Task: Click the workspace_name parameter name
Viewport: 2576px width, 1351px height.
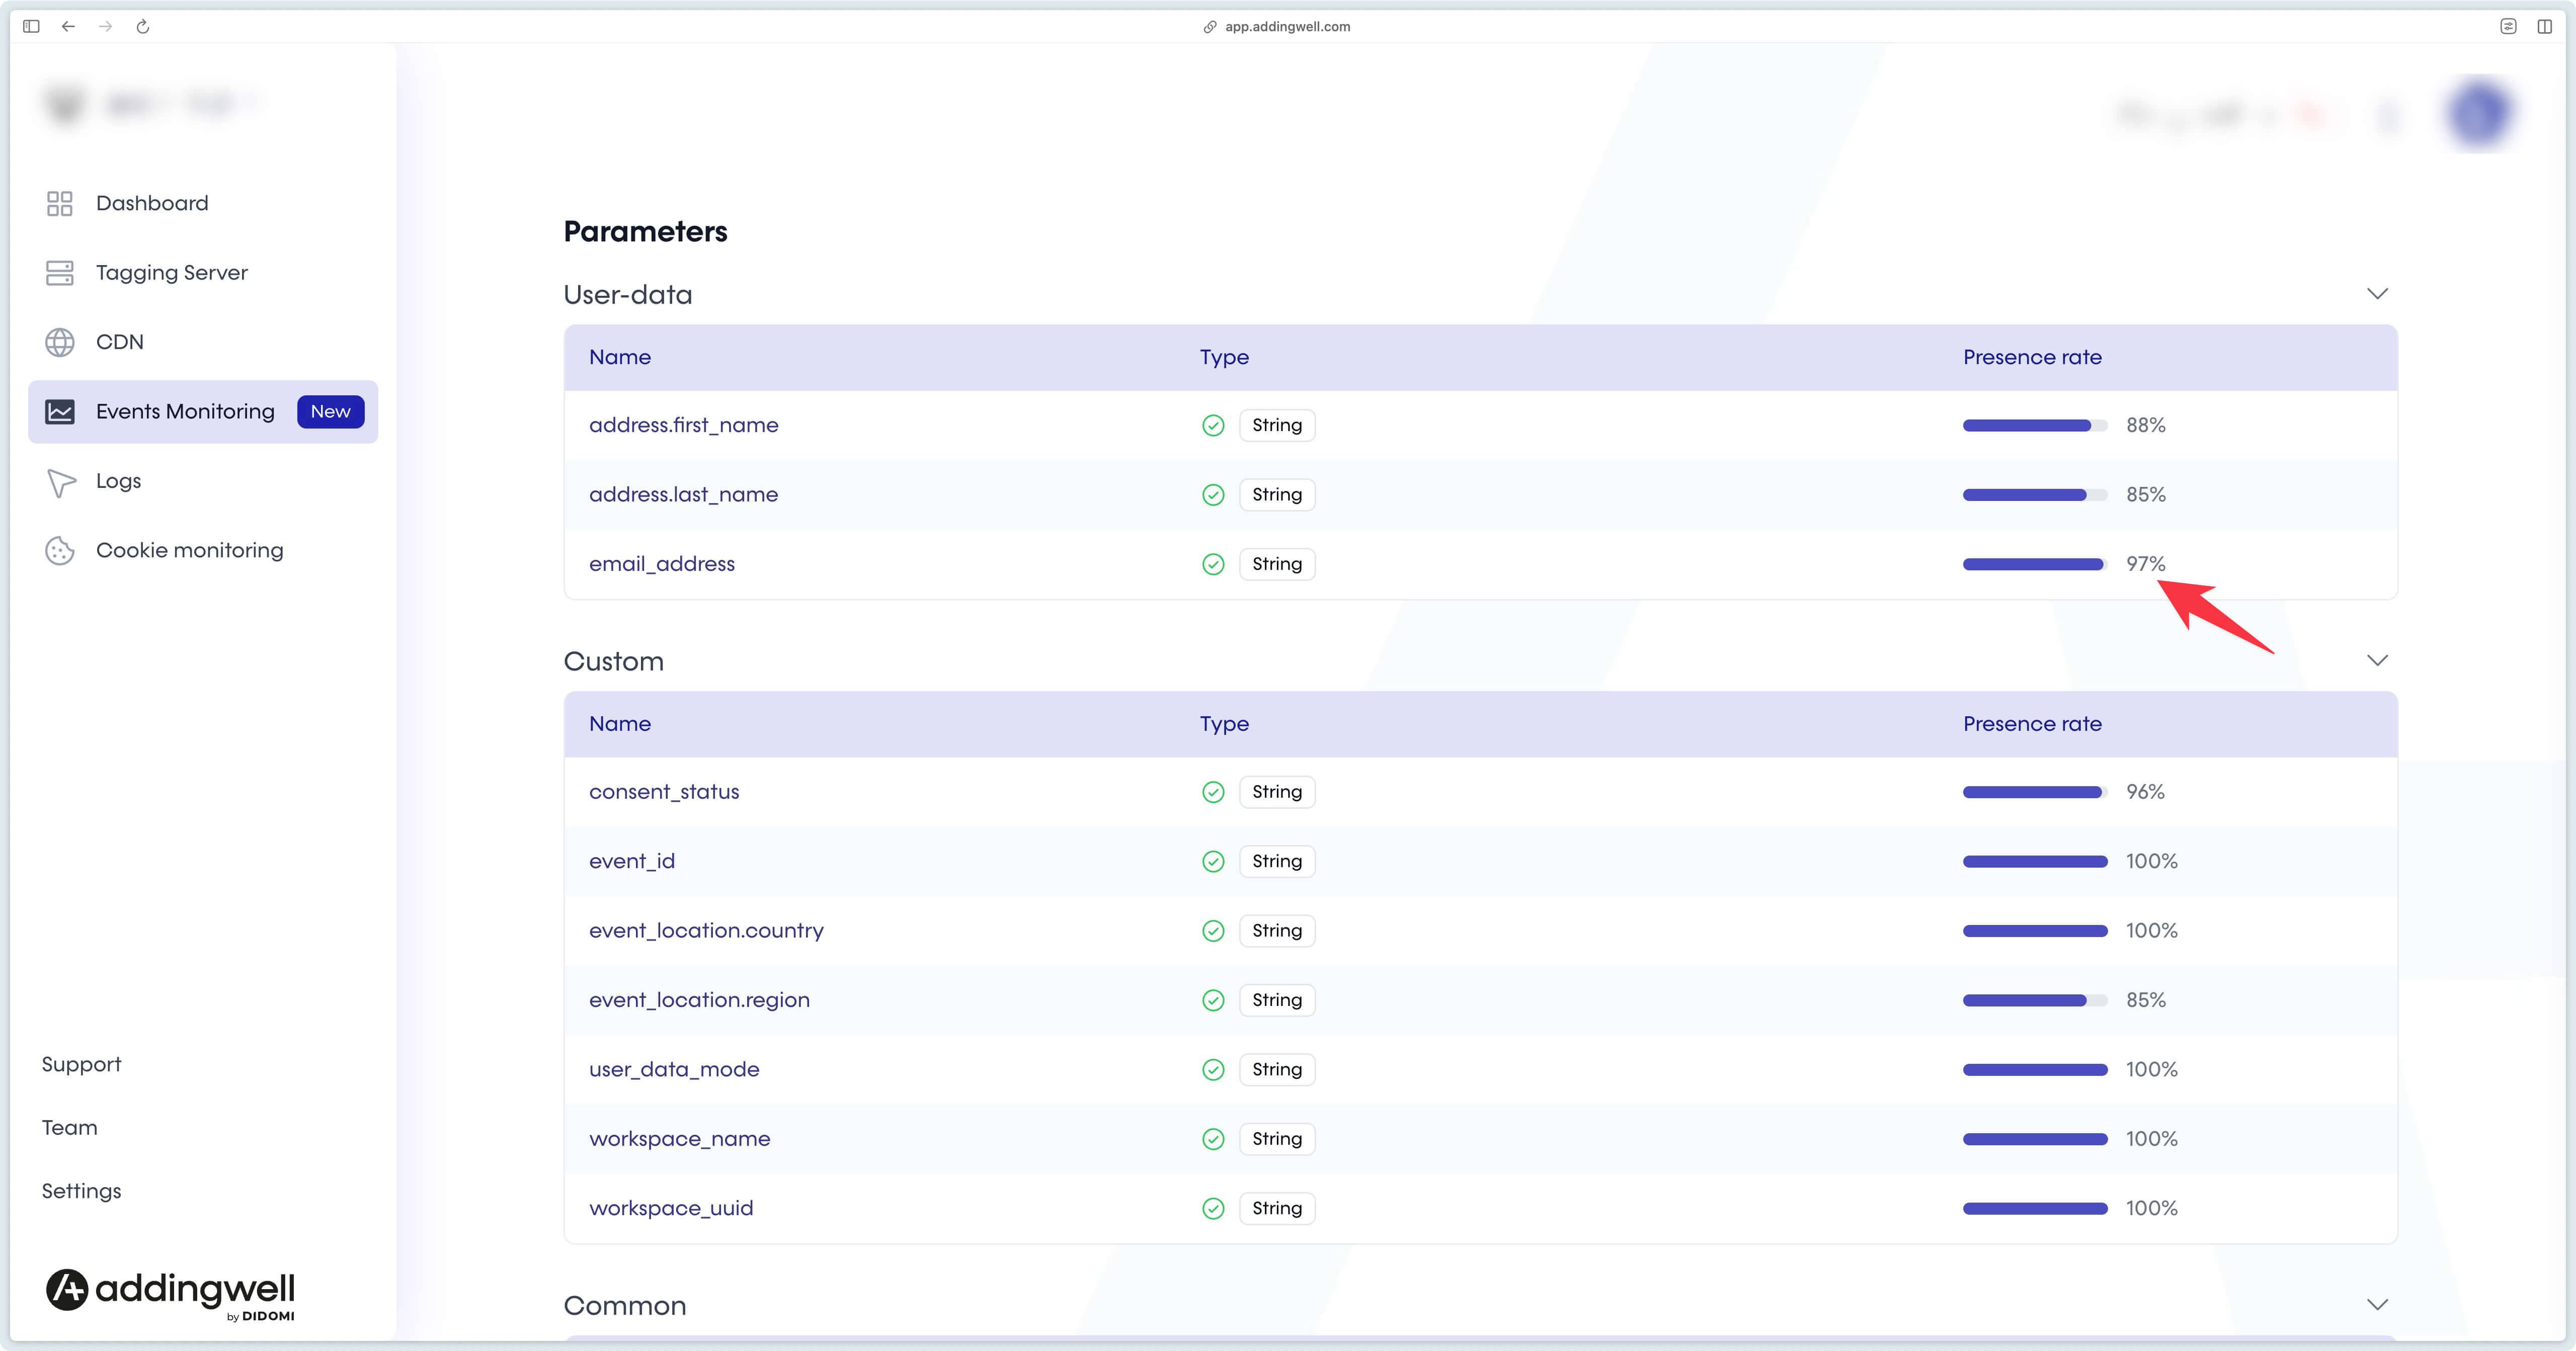Action: tap(680, 1140)
